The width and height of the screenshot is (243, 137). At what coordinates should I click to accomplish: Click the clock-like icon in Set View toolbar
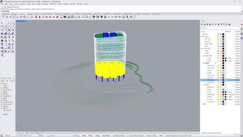84,17
